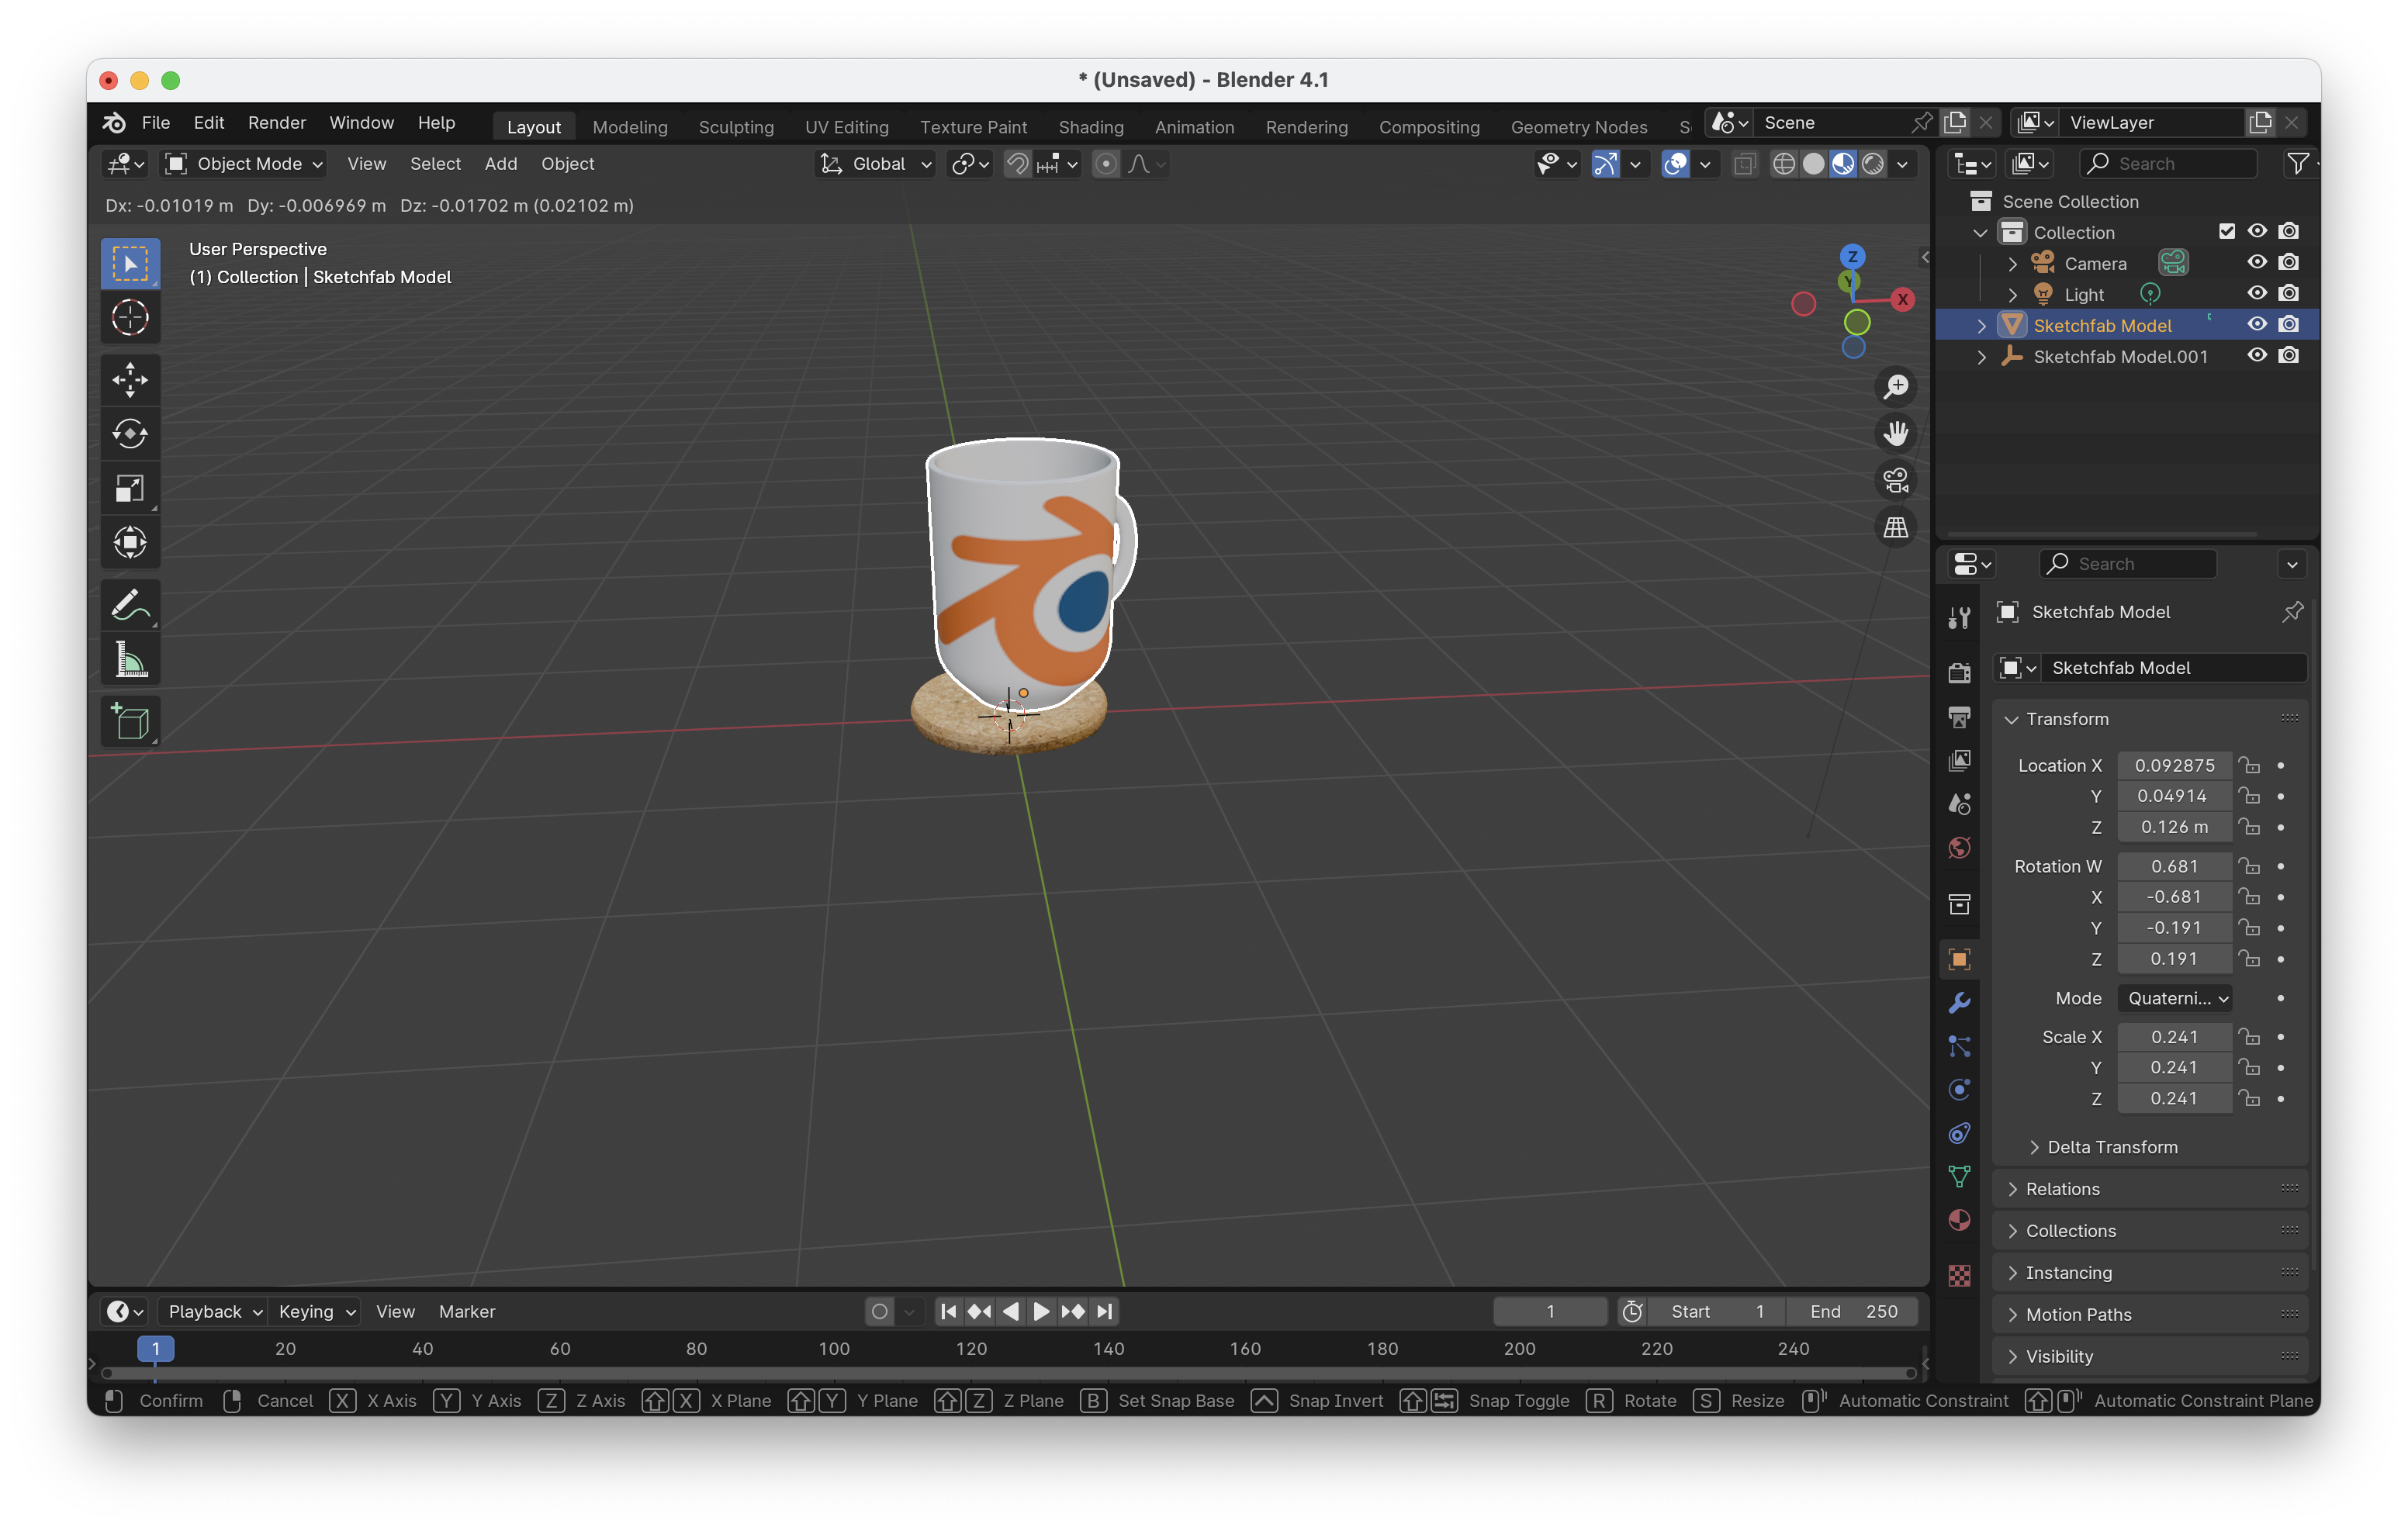Open the Material properties tab
This screenshot has height=1531, width=2408.
(x=1959, y=1220)
